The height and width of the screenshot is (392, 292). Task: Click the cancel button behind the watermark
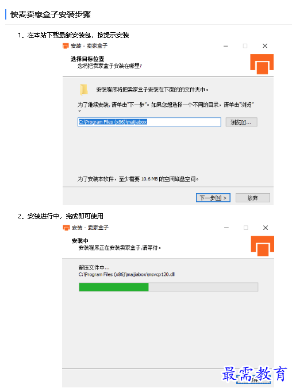coord(253,379)
